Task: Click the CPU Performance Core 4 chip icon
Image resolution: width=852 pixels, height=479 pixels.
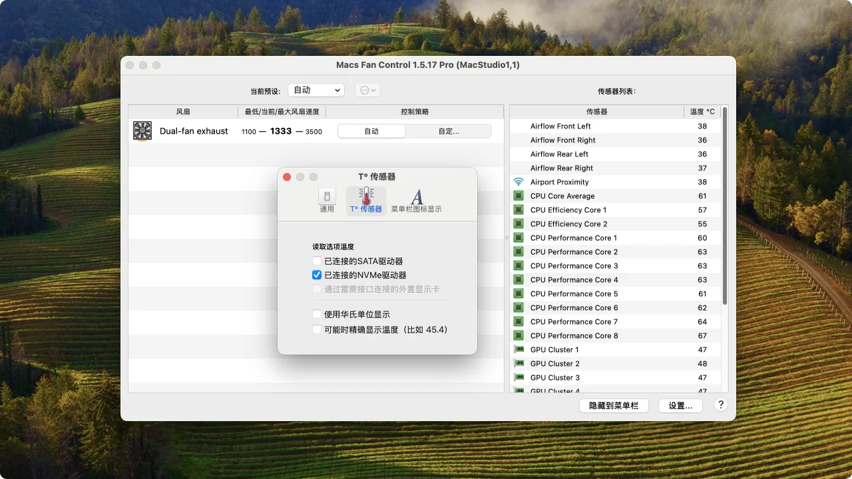Action: pos(519,280)
